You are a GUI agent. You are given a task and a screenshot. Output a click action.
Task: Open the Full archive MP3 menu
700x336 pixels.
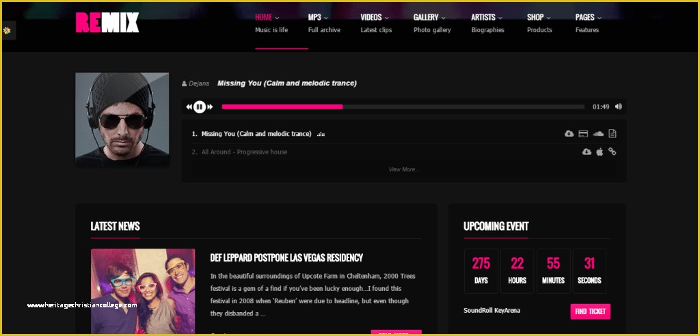(324, 30)
